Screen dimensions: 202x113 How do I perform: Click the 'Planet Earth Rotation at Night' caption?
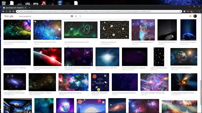[181, 68]
